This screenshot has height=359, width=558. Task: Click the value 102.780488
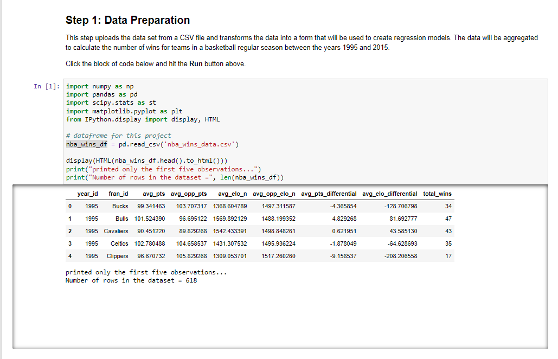pos(150,243)
